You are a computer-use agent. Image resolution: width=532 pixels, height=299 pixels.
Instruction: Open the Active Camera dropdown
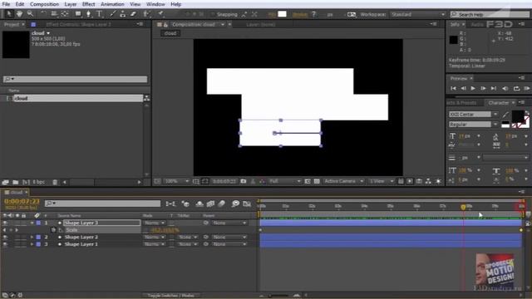click(x=343, y=181)
